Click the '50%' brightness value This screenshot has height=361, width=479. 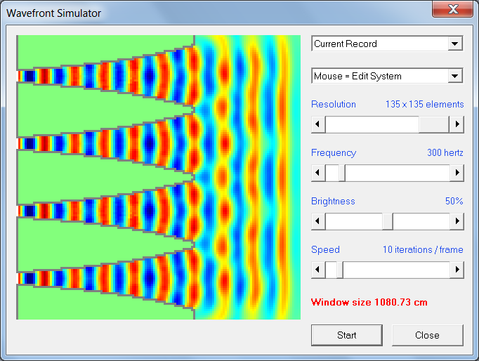tap(454, 201)
